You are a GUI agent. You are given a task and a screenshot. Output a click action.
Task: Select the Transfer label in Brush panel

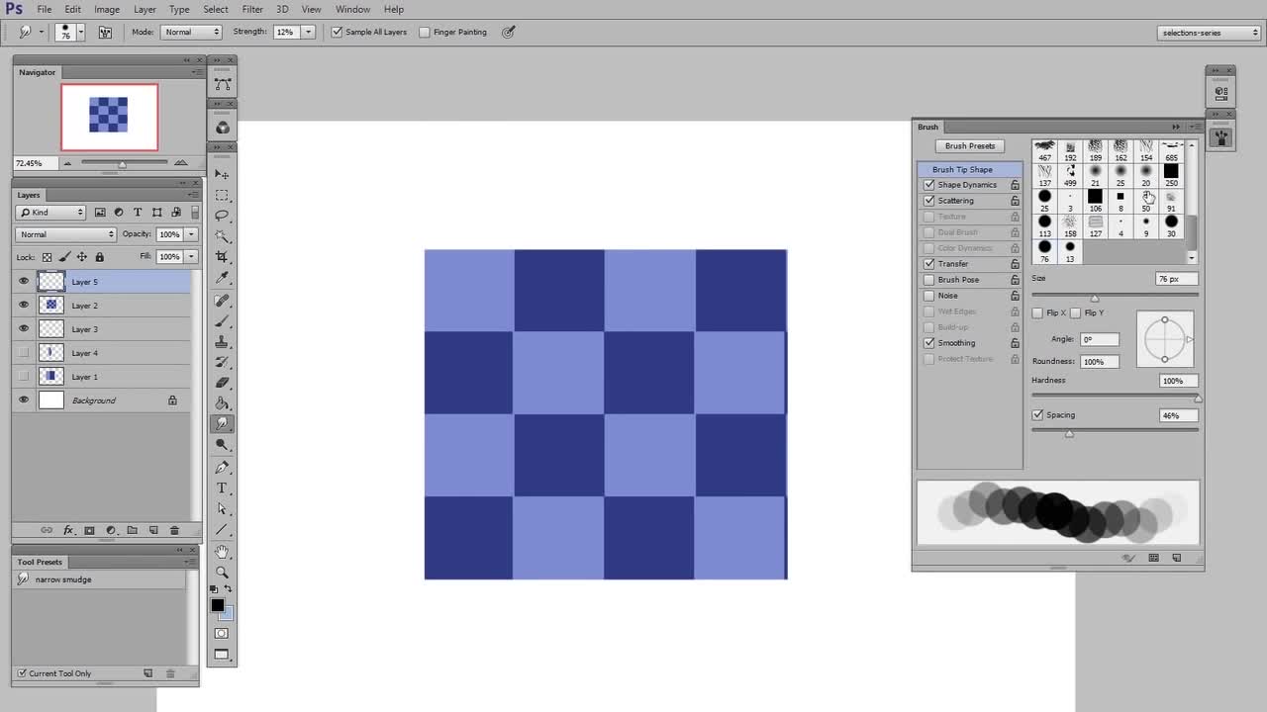click(x=953, y=264)
